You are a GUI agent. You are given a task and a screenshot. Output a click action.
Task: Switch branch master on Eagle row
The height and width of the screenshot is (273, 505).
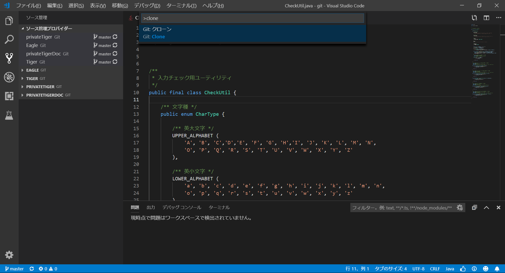tap(102, 45)
